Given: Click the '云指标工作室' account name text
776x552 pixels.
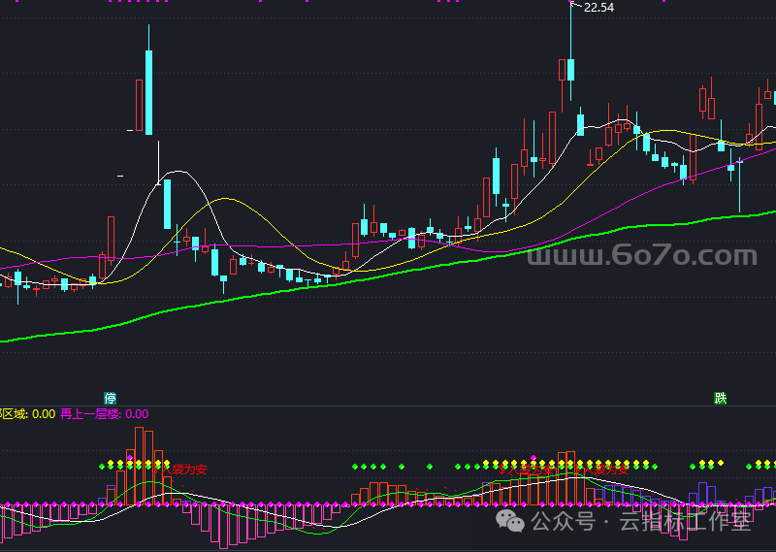Looking at the screenshot, I should (x=685, y=522).
